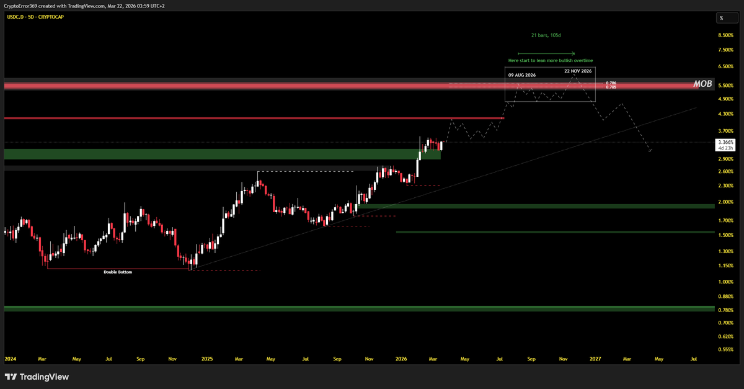Click the 3.700% price axis label

[725, 131]
